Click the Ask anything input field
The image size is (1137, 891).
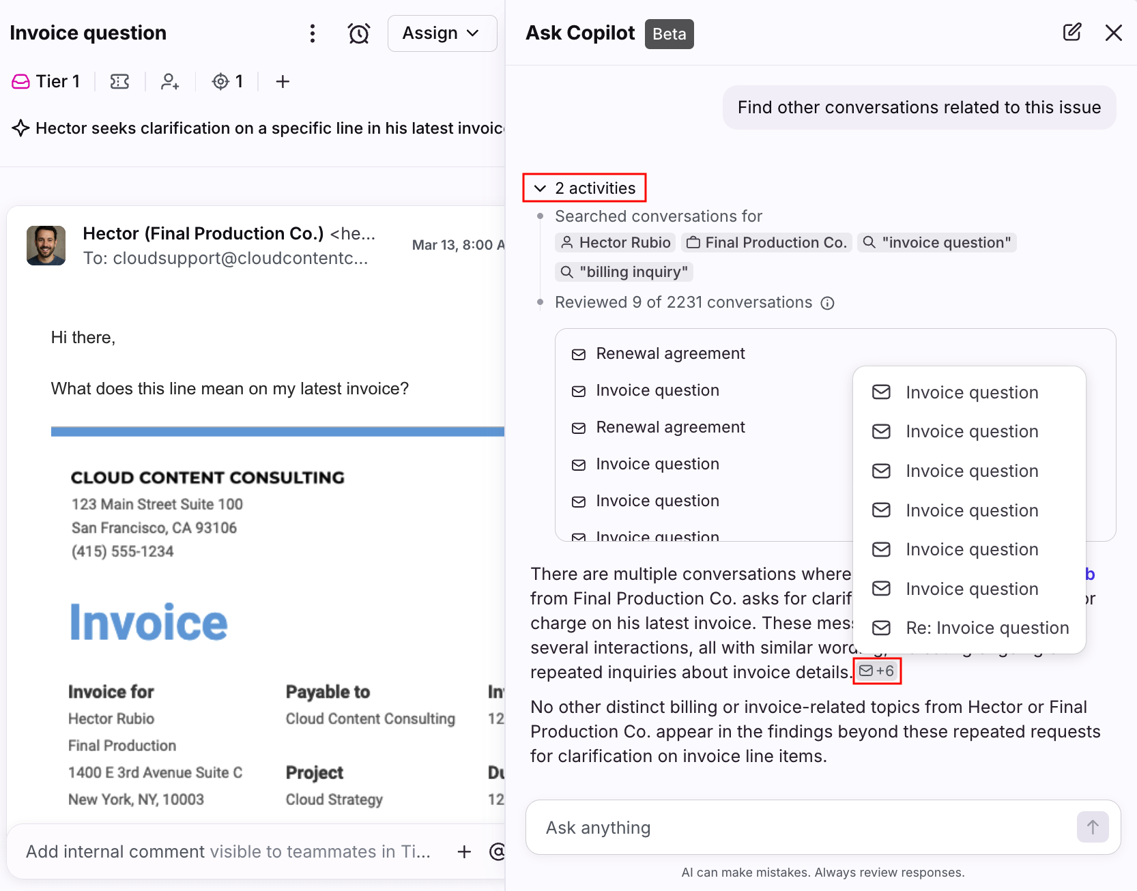point(798,828)
